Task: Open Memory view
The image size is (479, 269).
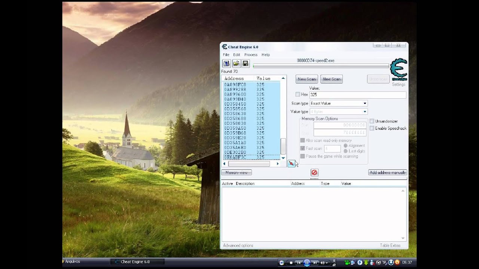Action: [237, 173]
